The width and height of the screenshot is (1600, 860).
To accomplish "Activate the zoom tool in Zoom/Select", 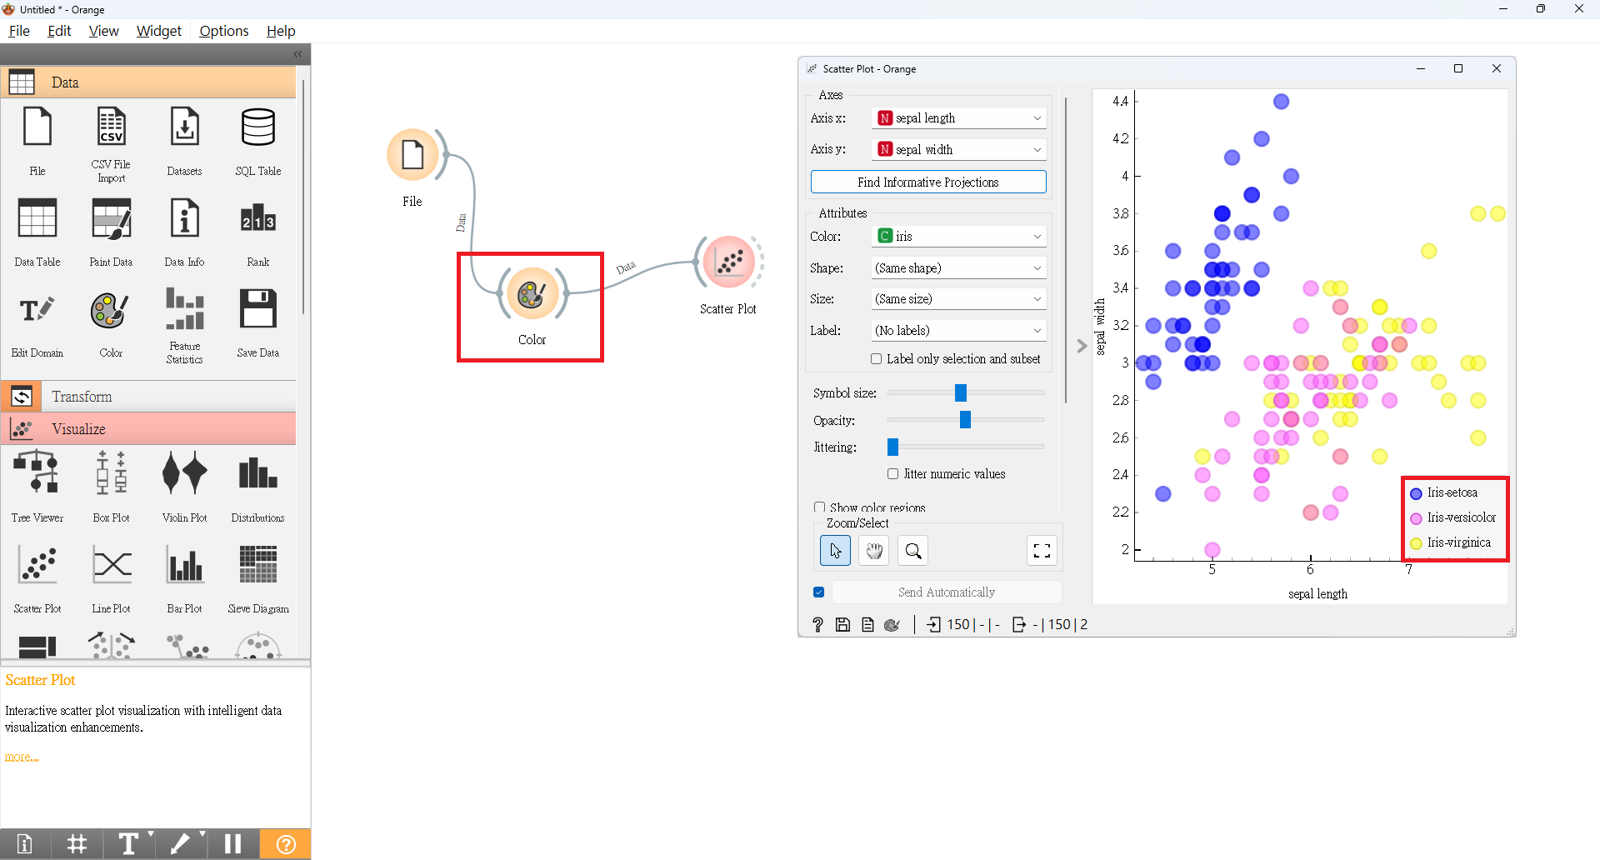I will [912, 550].
